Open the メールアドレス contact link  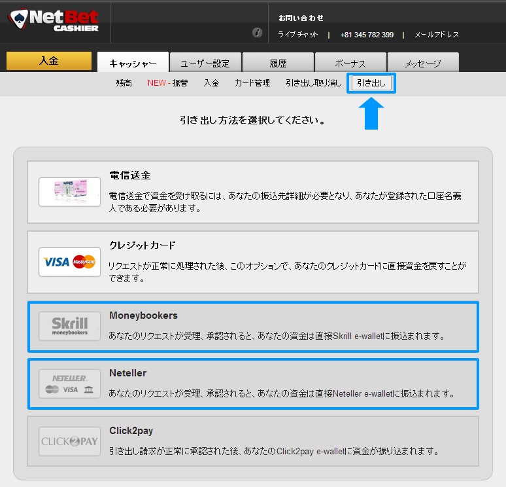point(437,35)
